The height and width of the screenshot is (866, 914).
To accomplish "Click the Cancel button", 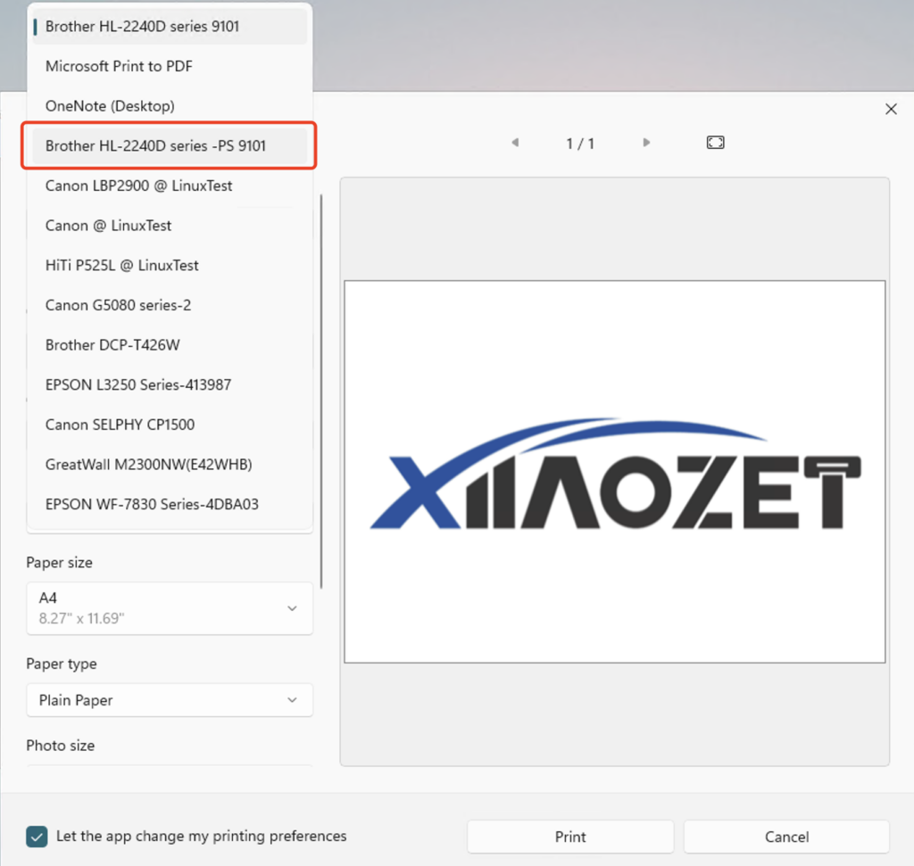I will [x=786, y=837].
